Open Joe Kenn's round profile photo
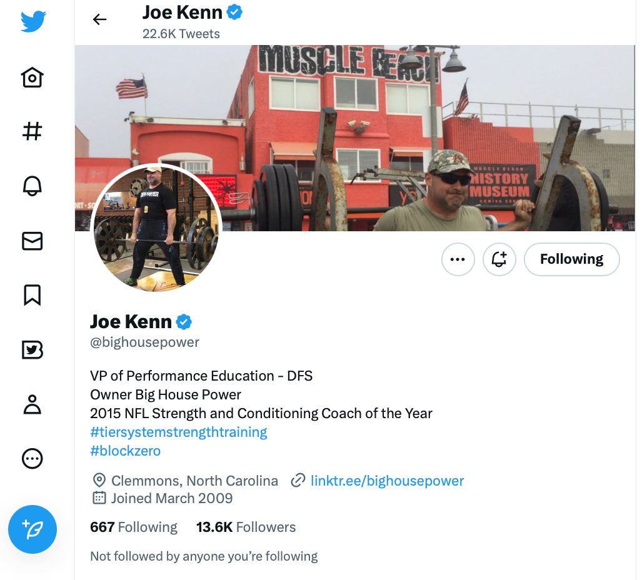Viewport: 642px width, 580px height. click(156, 227)
